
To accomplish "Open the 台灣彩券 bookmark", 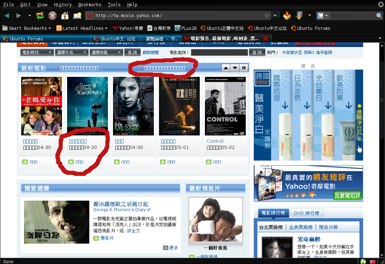I will (x=159, y=28).
